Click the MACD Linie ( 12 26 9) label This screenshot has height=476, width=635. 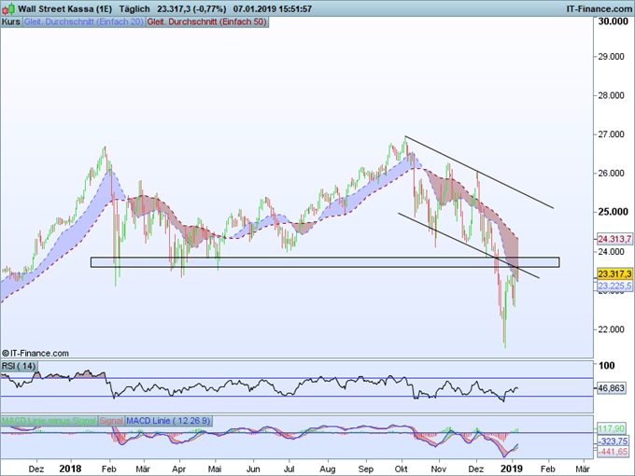click(x=168, y=421)
